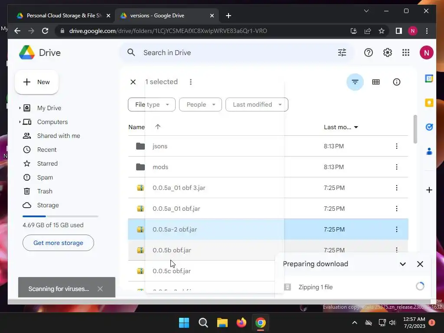Select the versions - Google Drive tab
Screen dimensions: 444x333
click(167, 16)
